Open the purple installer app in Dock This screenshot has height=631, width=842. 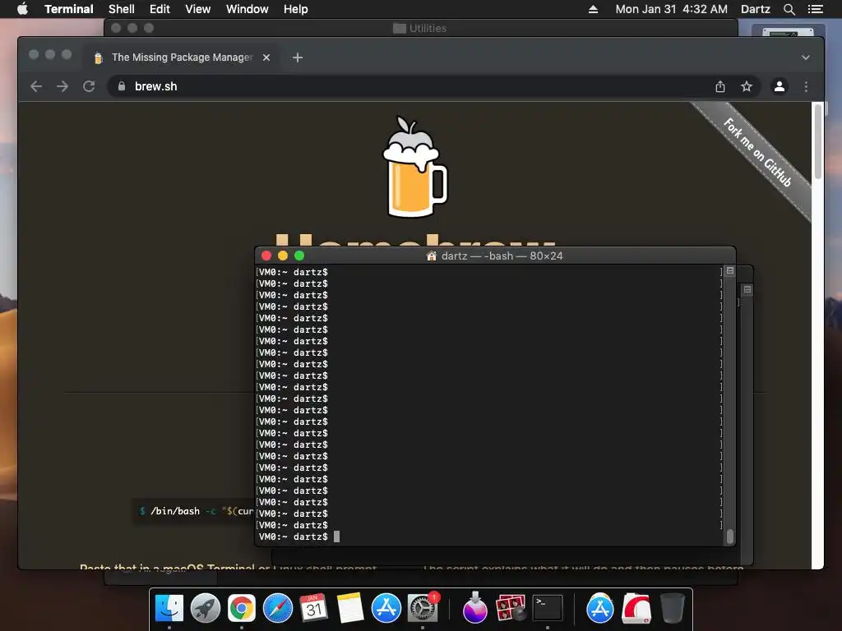[475, 609]
